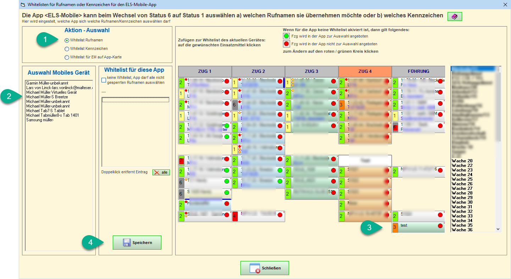Select the 'Whitelist Kennzeichen' radio button
Screen dimensions: 511x279
(67, 49)
